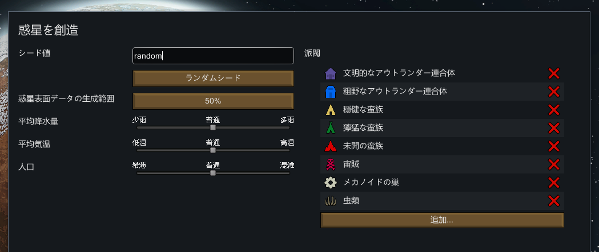Click the pink pirate skull icon
This screenshot has width=599, height=252.
coord(330,164)
